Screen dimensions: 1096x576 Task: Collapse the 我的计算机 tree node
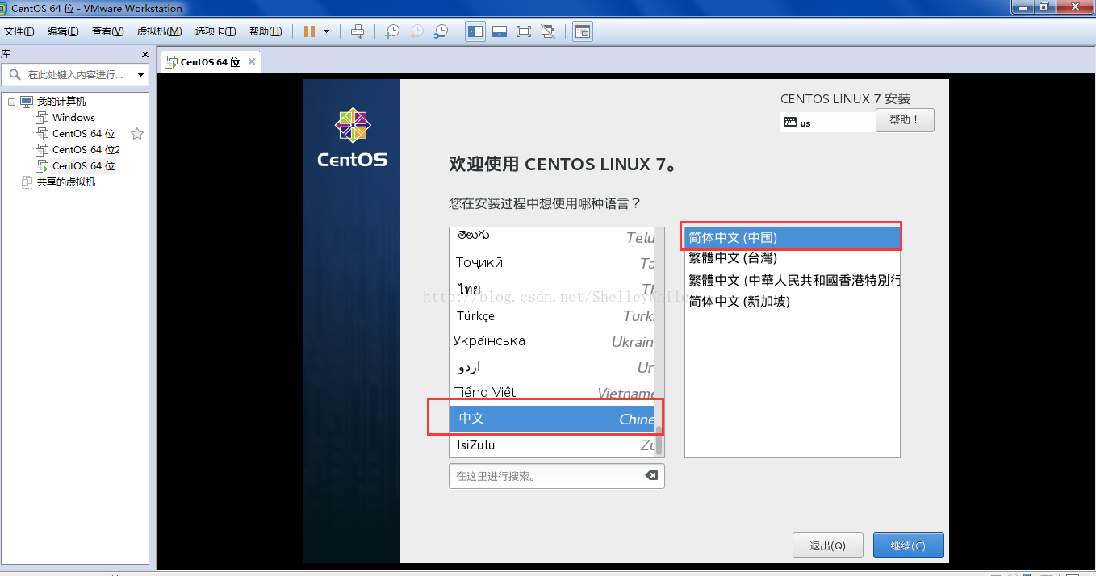click(12, 102)
